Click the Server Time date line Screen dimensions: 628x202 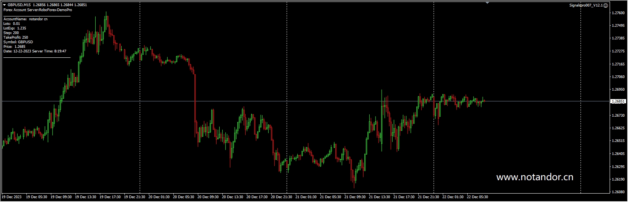[35, 51]
